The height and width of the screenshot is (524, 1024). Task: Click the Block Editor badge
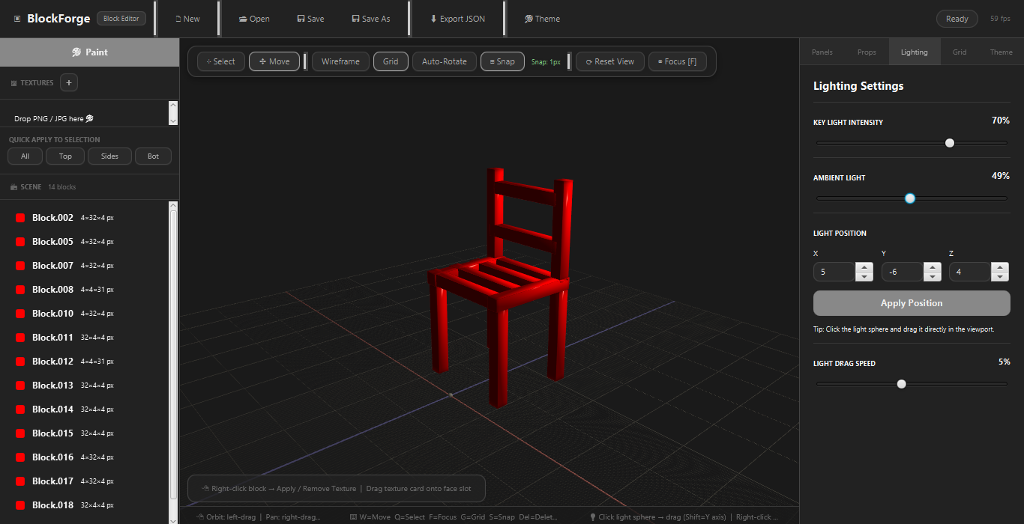pyautogui.click(x=121, y=19)
